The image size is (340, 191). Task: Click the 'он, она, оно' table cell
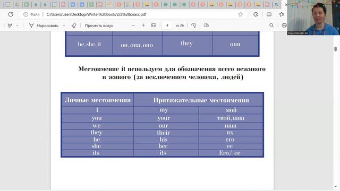137,45
